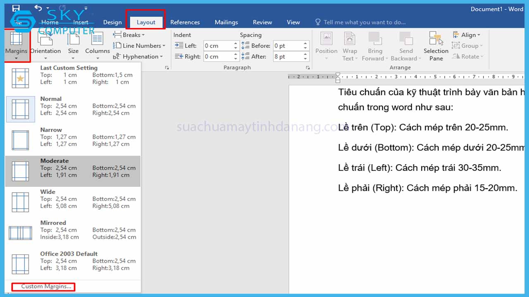The width and height of the screenshot is (529, 297).
Task: Click the Undo icon in title bar
Action: (x=38, y=8)
